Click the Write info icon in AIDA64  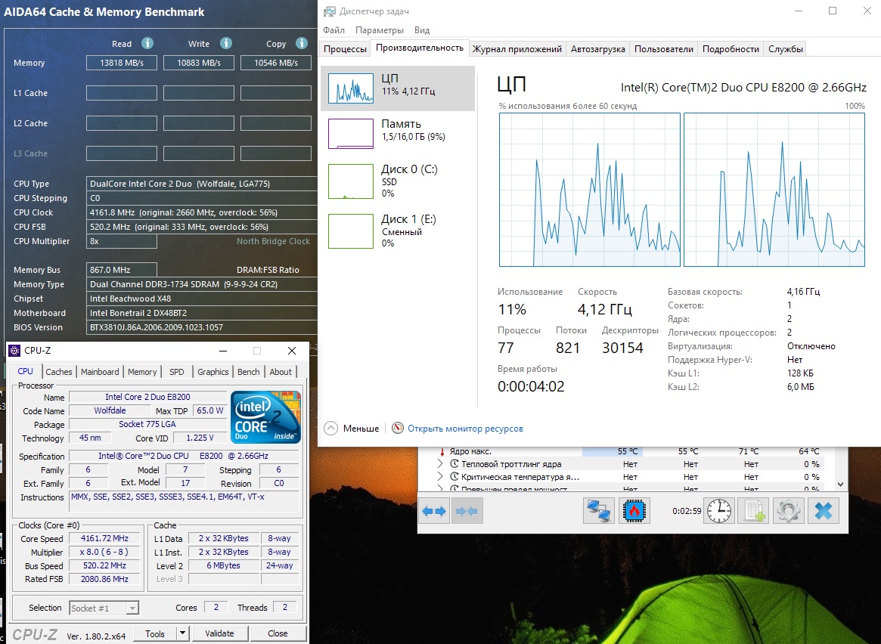pos(226,43)
